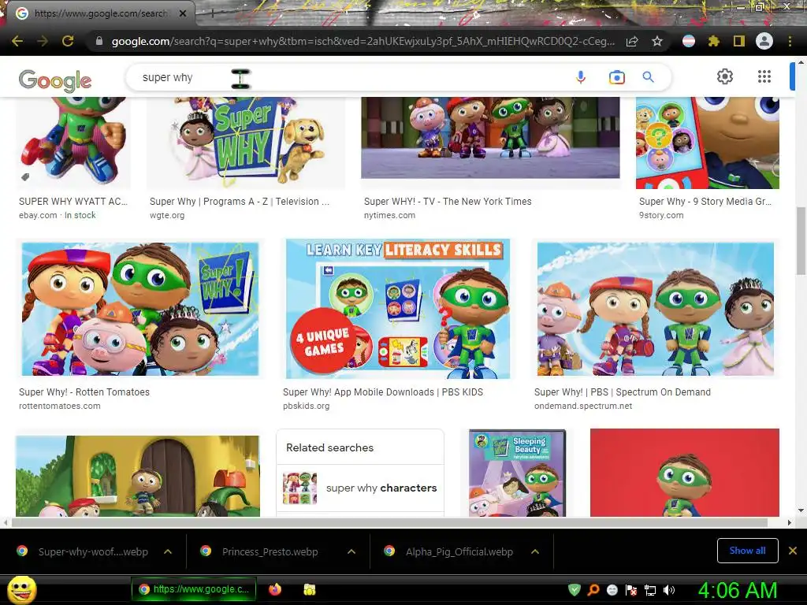Screen dimensions: 807x605
Task: Open the Rotten Tomatoes group image thumbnail
Action: [x=140, y=309]
